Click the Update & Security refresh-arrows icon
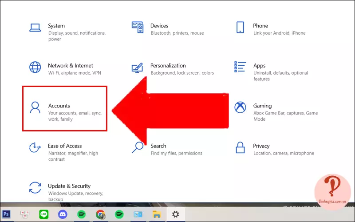 35,187
